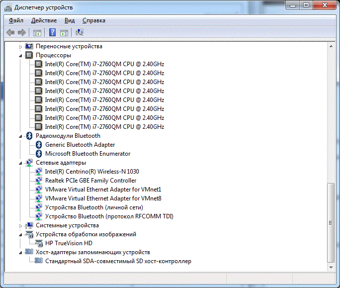Click the blue Help question mark icon

tap(52, 33)
